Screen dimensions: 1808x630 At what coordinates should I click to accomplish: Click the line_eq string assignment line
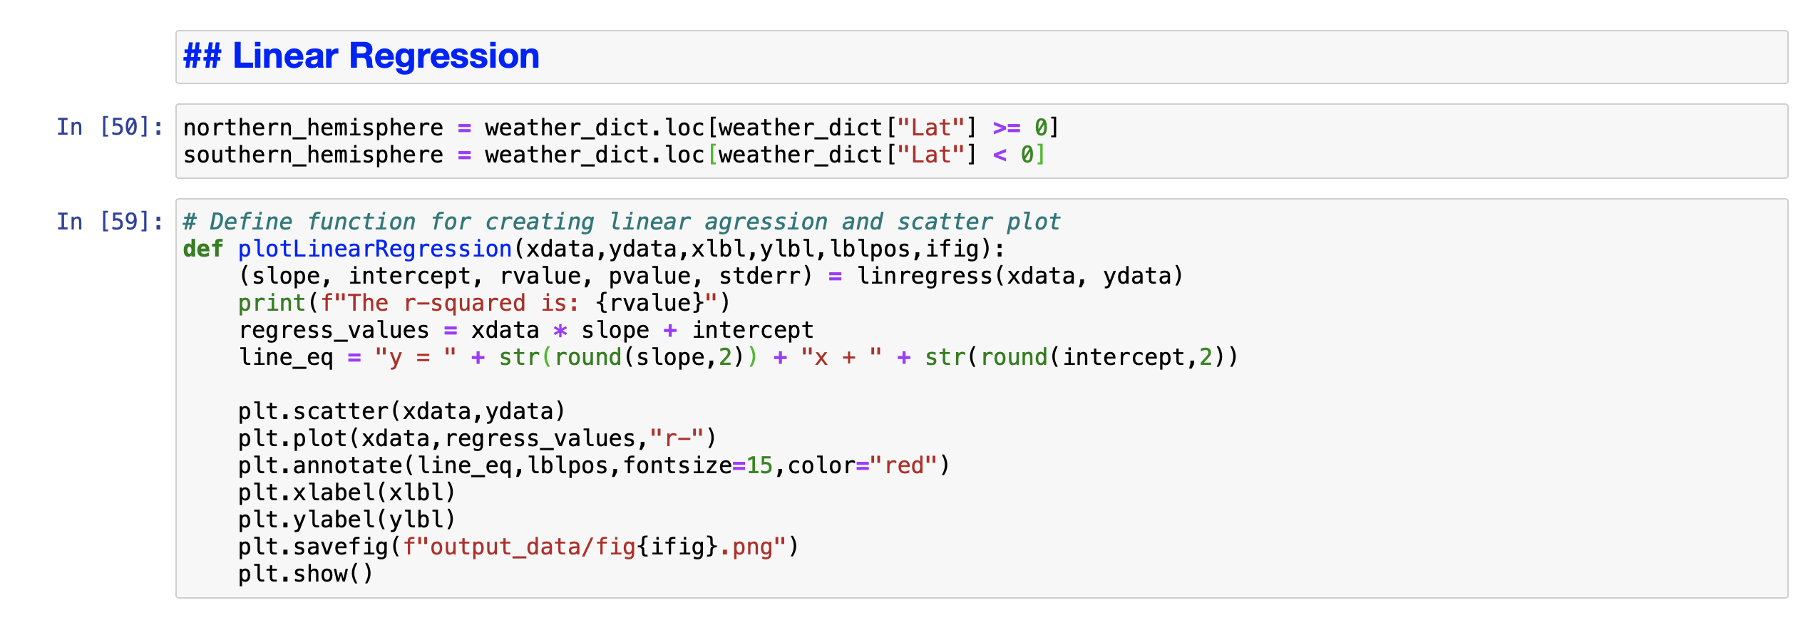[739, 357]
